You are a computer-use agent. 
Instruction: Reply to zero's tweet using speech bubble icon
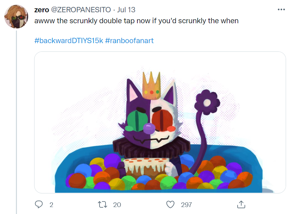[38, 205]
